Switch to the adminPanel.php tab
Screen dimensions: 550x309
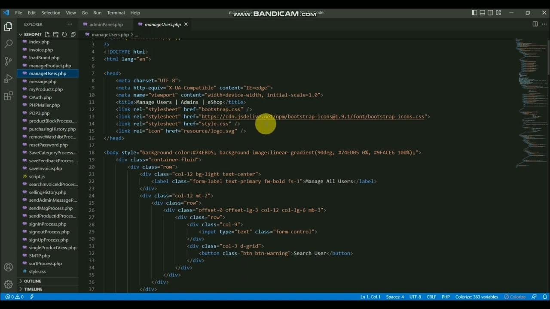(106, 24)
